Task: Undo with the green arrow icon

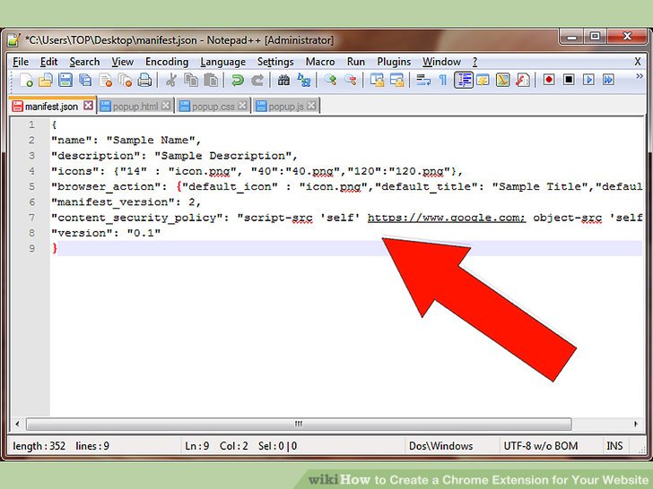Action: click(x=238, y=80)
